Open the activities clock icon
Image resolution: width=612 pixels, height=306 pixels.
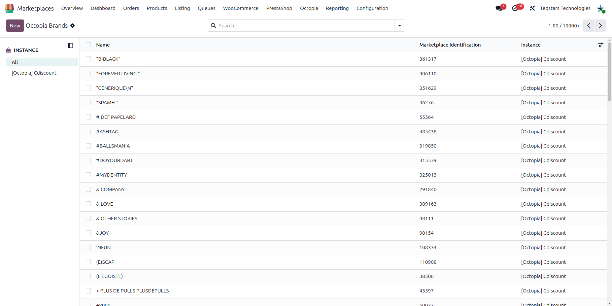[x=515, y=8]
